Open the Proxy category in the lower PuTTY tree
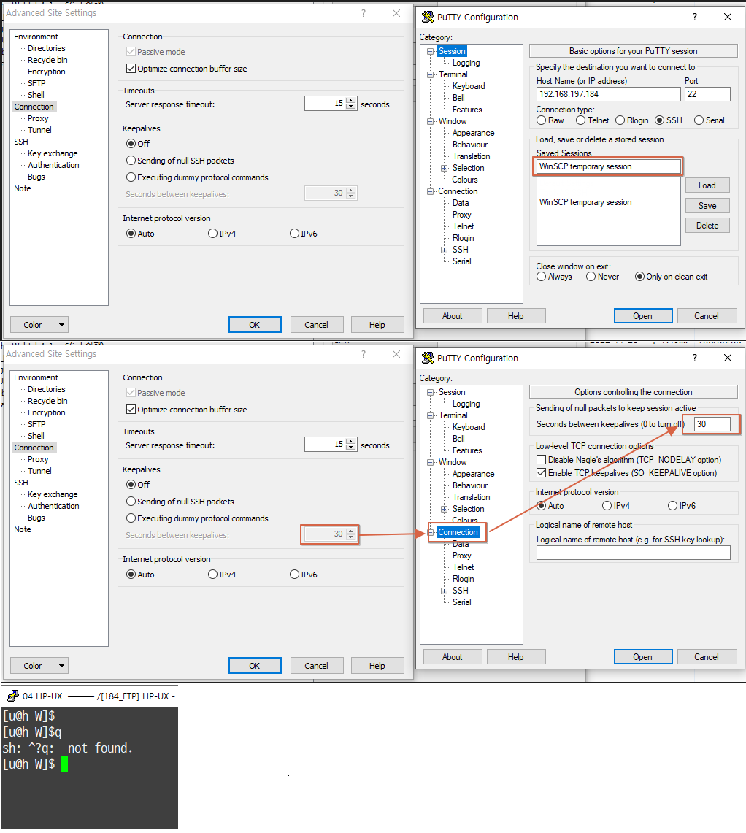The image size is (746, 833). (462, 556)
